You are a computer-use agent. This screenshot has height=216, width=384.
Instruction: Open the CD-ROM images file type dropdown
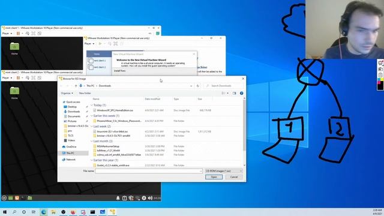[x=224, y=170]
